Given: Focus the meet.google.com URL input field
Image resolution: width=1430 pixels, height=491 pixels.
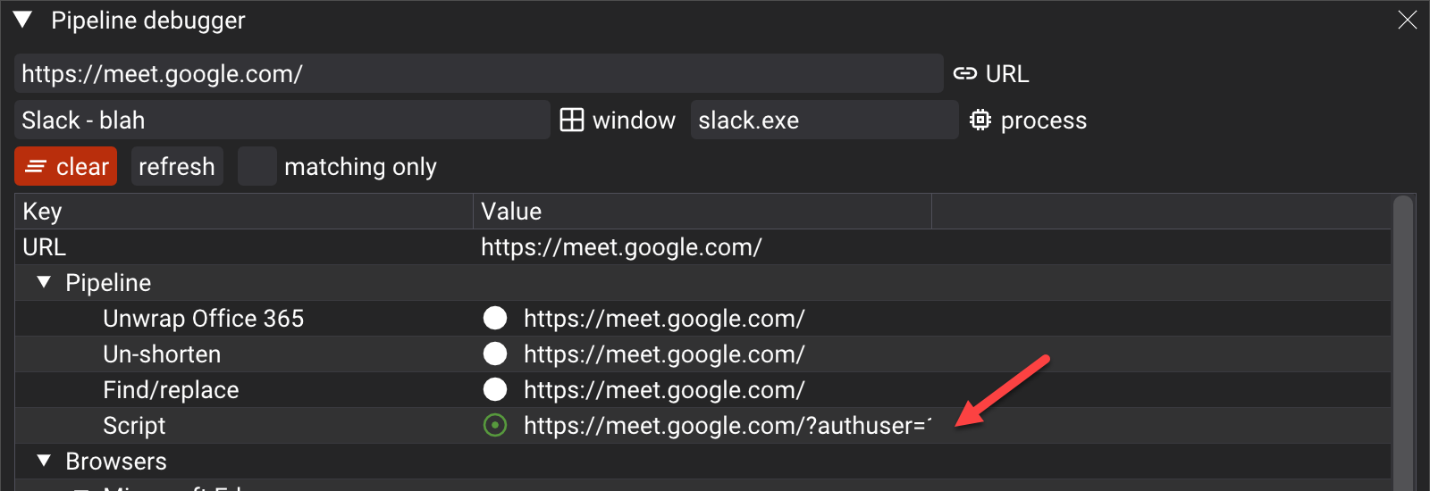Looking at the screenshot, I should 479,73.
